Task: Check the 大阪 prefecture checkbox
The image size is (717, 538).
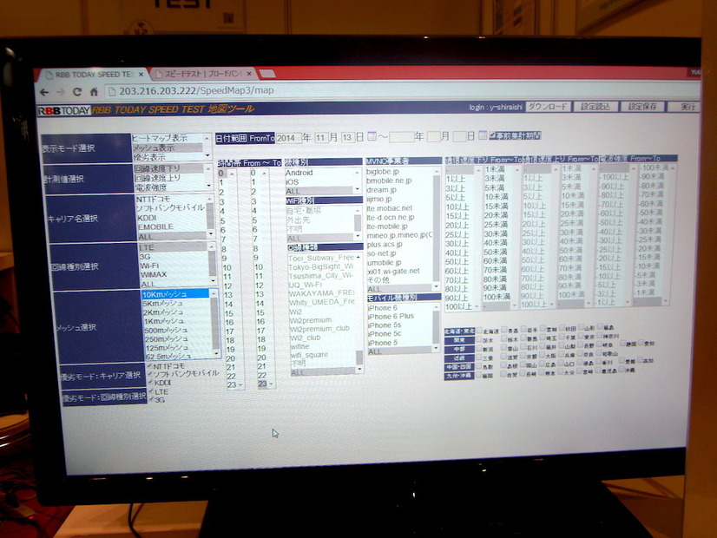Action: tap(542, 354)
